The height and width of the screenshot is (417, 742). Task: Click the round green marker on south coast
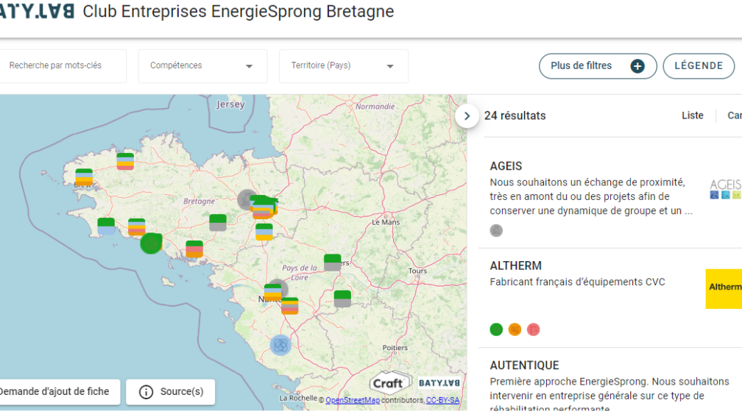point(151,243)
